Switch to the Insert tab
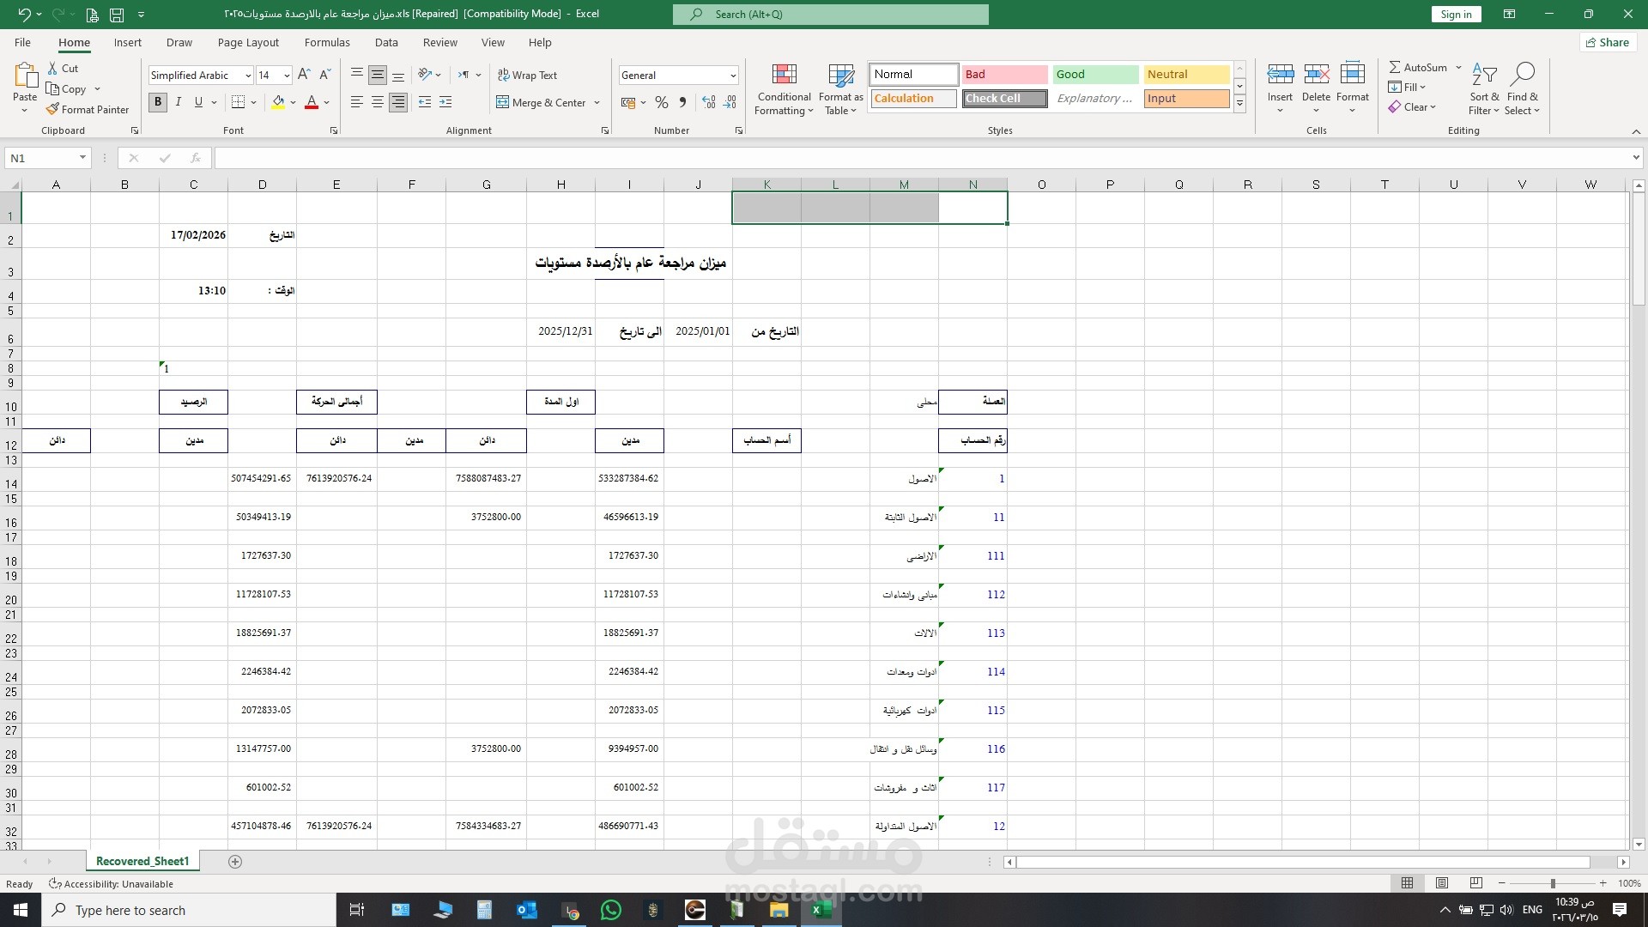The image size is (1648, 927). pos(128,42)
